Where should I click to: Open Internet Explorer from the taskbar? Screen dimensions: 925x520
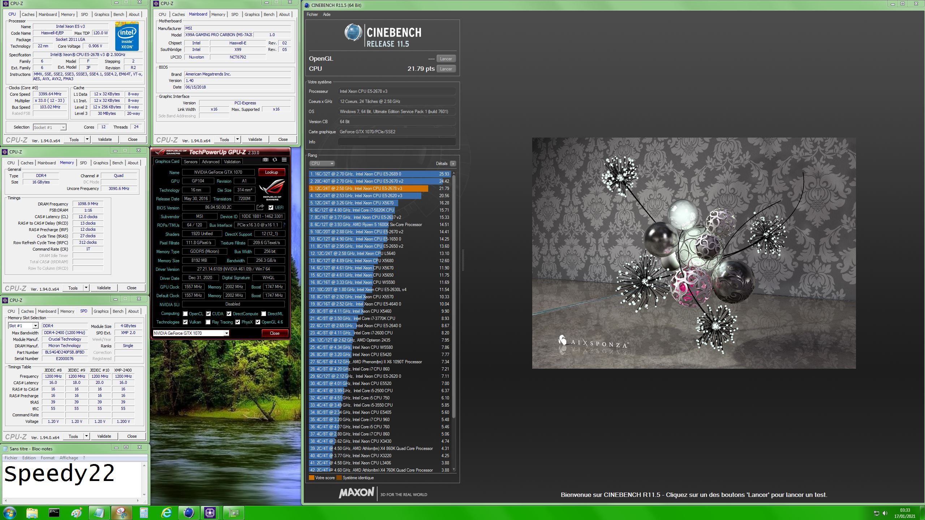pos(166,512)
